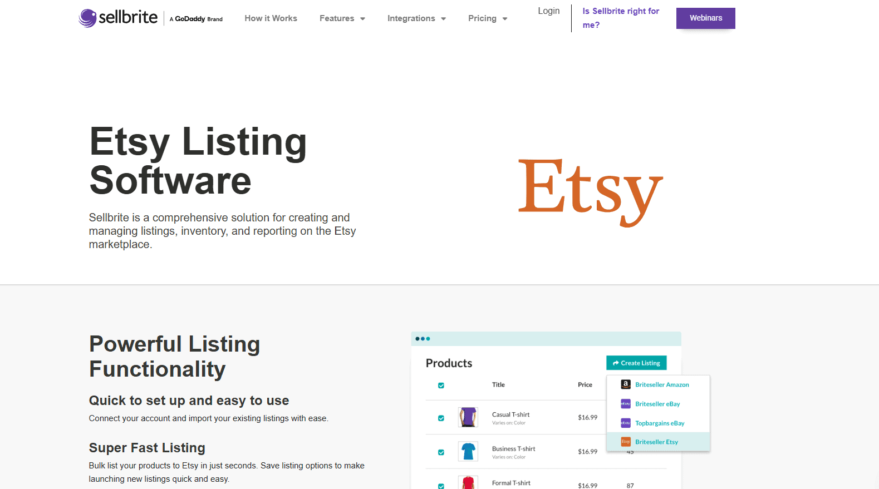Image resolution: width=879 pixels, height=489 pixels.
Task: Open the How it Works page
Action: coord(271,18)
